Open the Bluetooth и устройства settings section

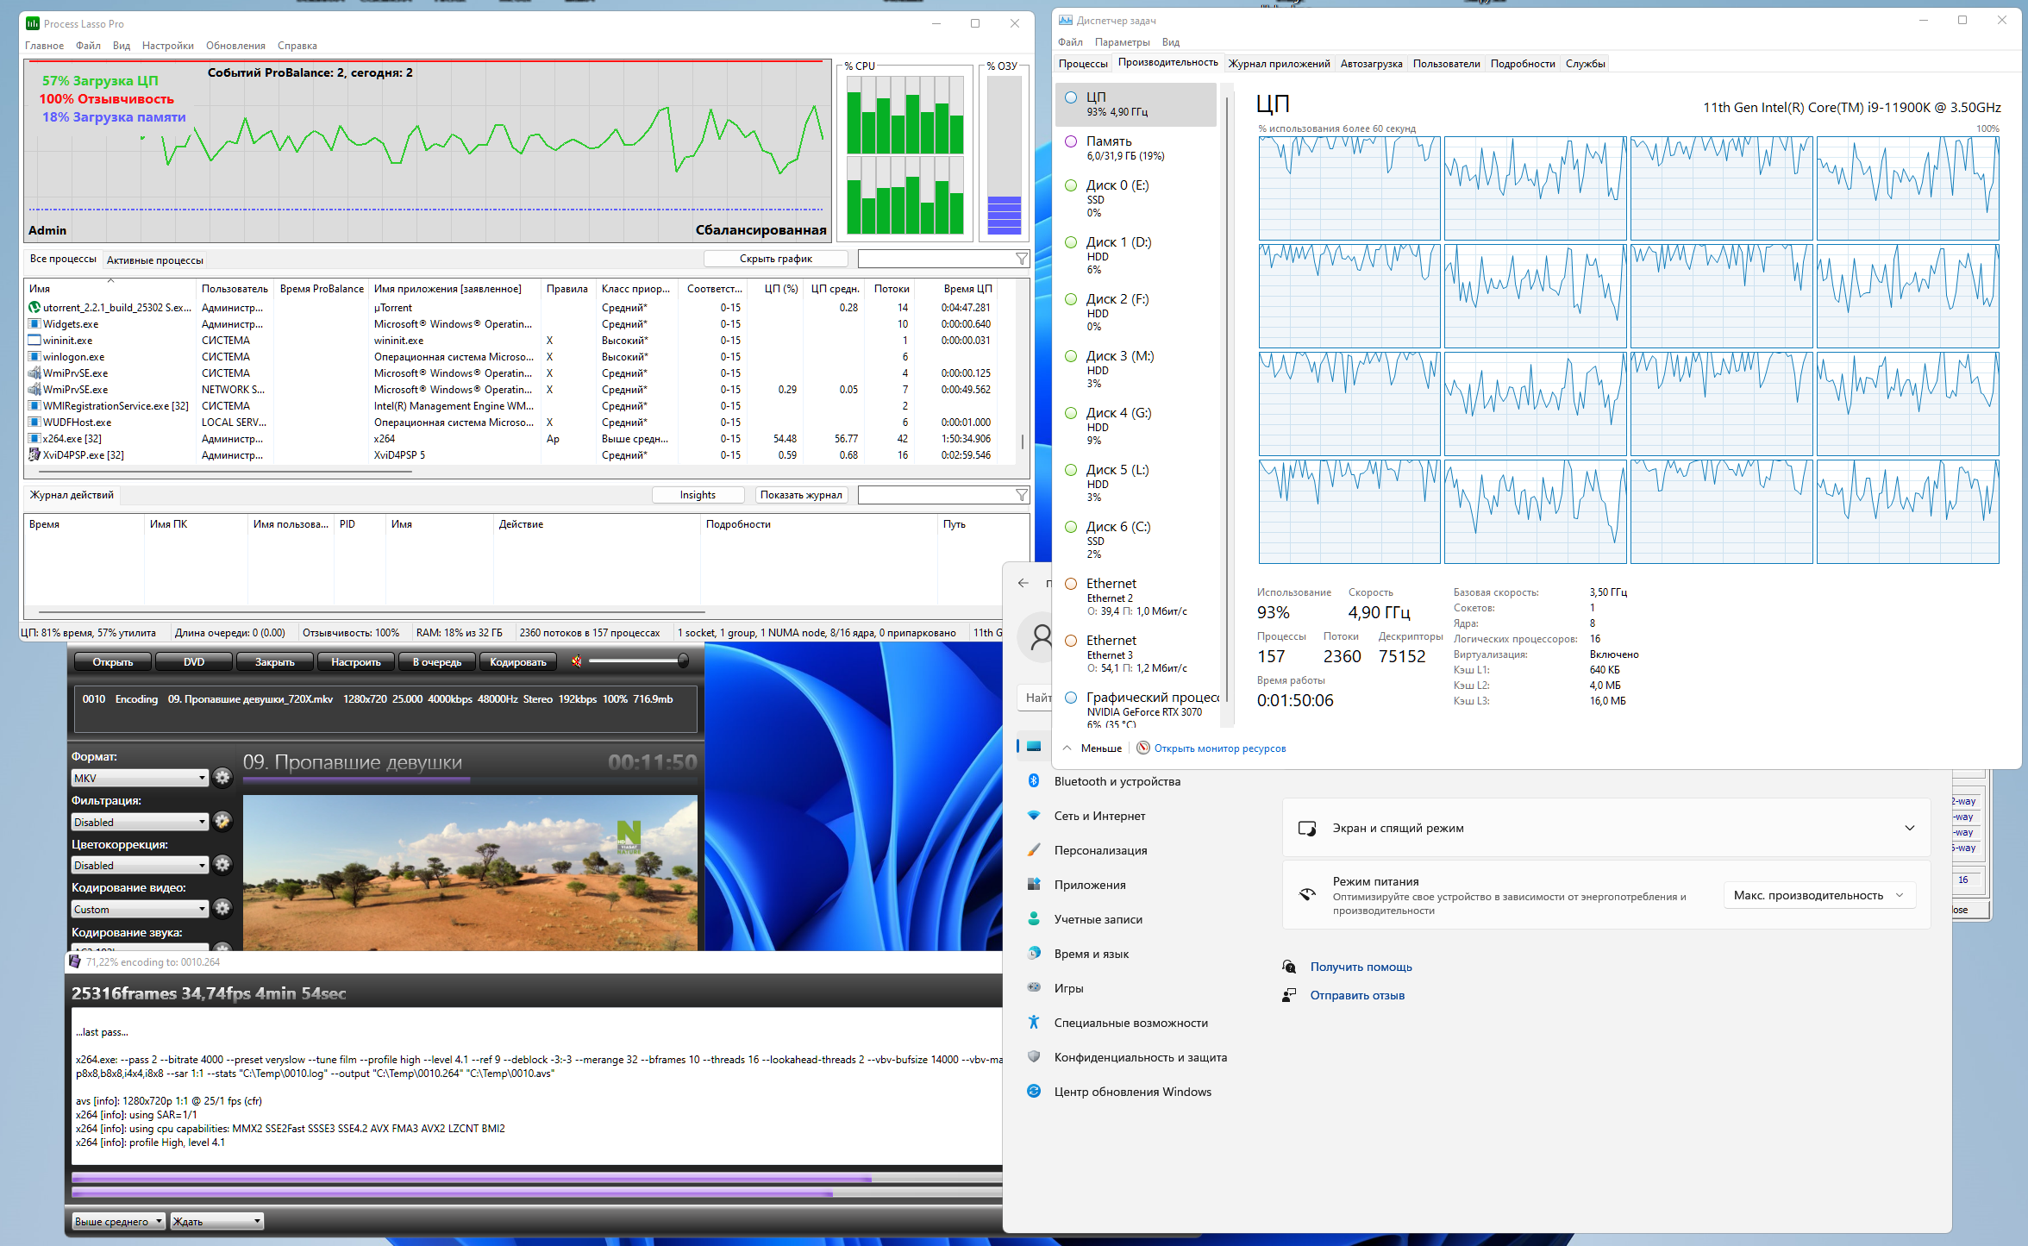(1117, 781)
